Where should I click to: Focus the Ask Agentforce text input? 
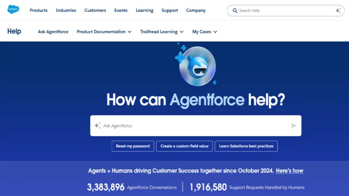click(195, 126)
